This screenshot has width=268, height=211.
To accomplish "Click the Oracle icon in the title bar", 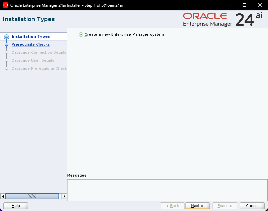I will [x=6, y=5].
